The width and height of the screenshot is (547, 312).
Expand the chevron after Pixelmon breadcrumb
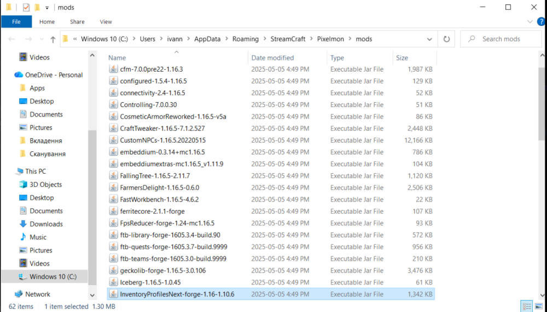click(x=350, y=39)
